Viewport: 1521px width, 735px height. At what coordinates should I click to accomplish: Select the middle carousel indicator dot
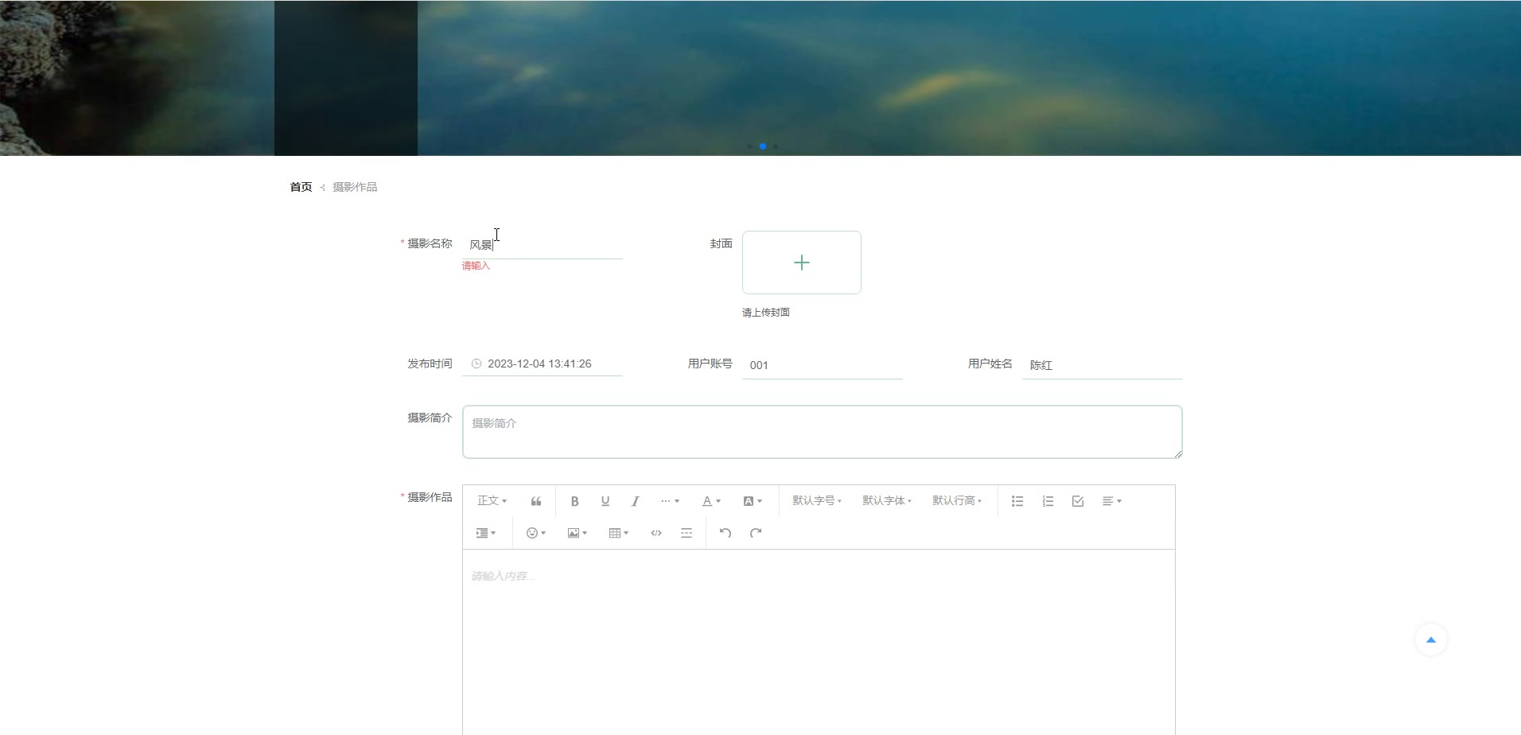(x=763, y=146)
